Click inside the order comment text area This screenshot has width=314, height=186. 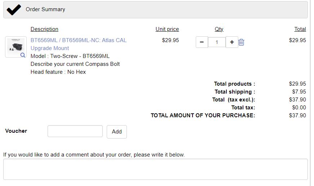click(x=155, y=169)
